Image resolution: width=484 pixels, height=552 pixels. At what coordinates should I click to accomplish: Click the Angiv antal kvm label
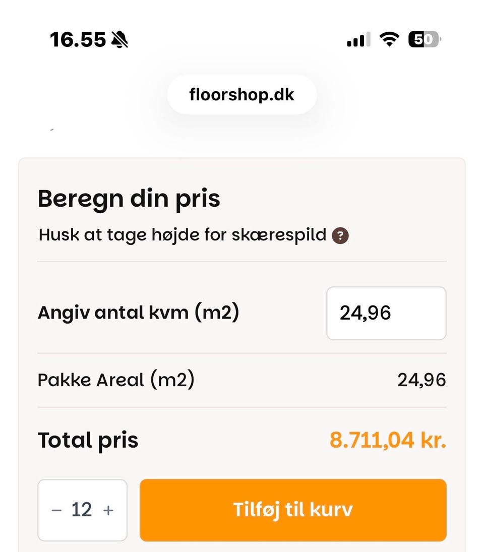point(138,313)
